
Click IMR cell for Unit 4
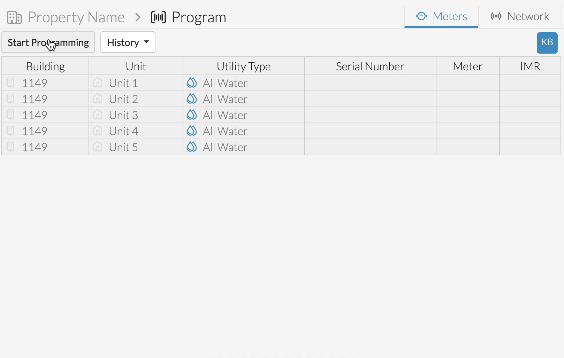tap(530, 131)
